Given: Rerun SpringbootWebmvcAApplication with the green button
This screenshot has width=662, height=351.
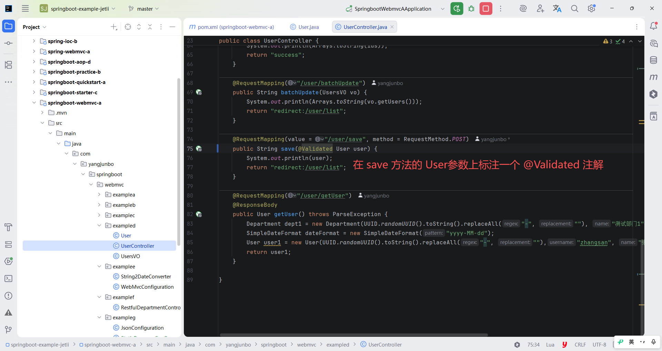Looking at the screenshot, I should 457,9.
